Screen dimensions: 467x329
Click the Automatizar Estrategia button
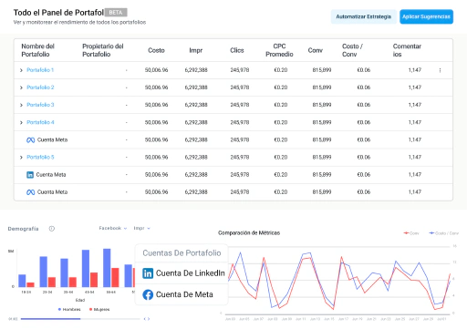363,16
